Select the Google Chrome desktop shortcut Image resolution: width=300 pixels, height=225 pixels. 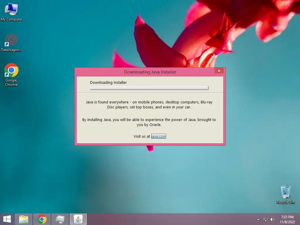click(11, 75)
